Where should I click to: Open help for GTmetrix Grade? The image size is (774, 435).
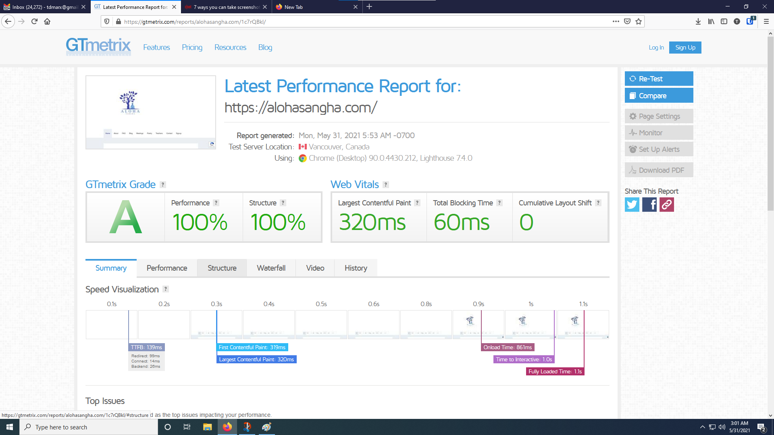(163, 184)
